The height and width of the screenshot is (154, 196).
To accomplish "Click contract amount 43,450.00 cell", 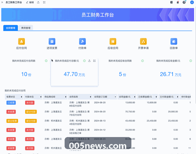I will coord(130,121).
